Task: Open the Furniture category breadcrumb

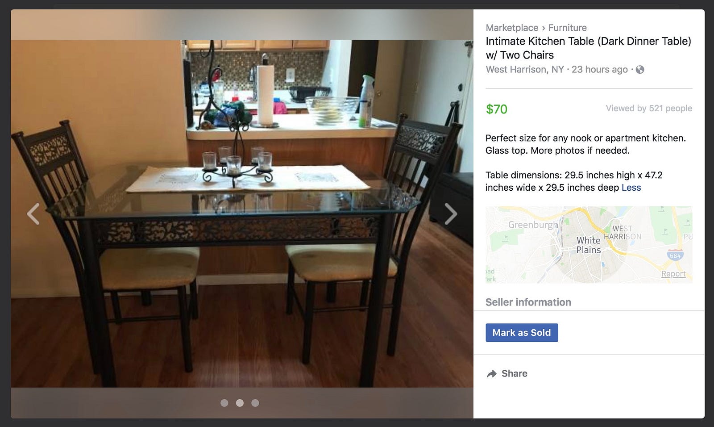Action: (x=567, y=28)
